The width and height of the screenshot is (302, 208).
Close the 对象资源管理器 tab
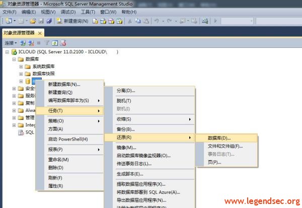(x=40, y=33)
